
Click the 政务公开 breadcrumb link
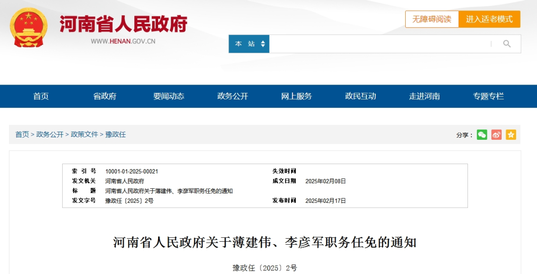point(50,135)
